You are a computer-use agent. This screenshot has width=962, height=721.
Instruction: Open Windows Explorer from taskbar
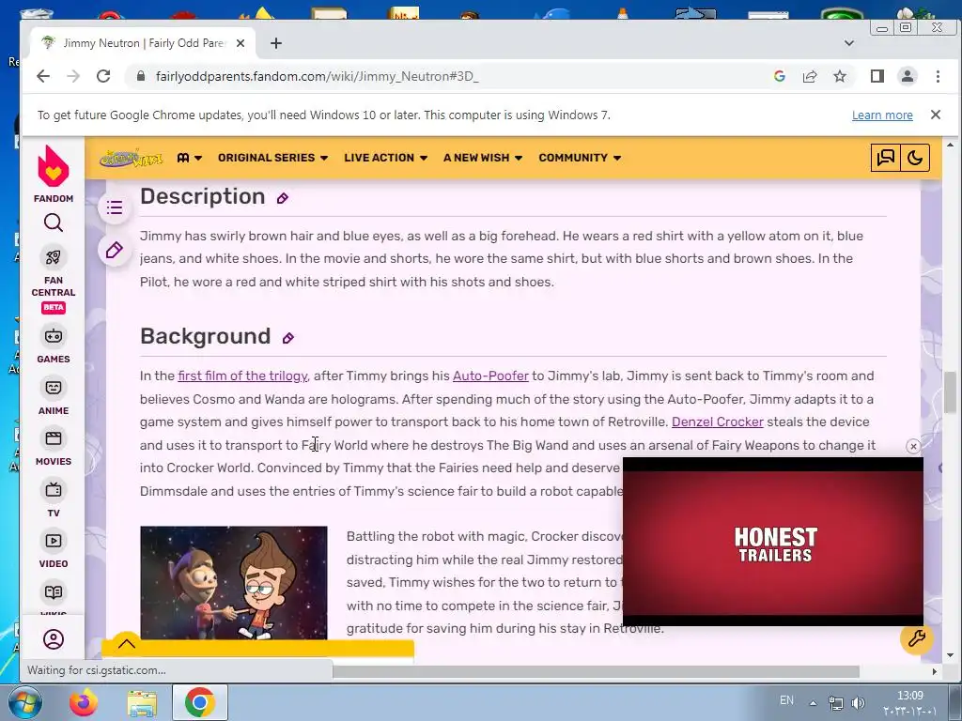(x=142, y=702)
